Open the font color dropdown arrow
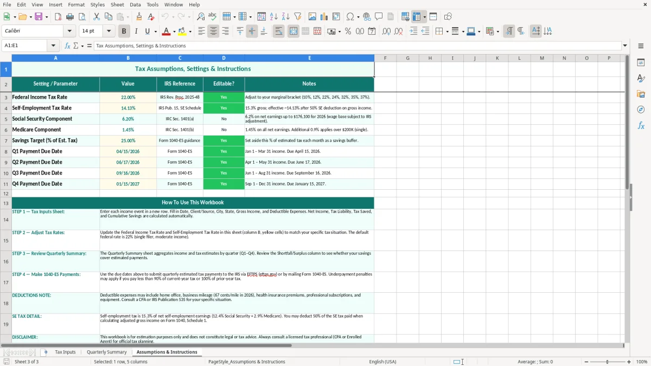Image resolution: width=651 pixels, height=366 pixels. (174, 31)
